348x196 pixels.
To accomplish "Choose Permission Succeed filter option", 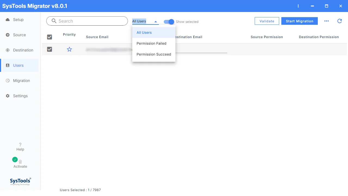I will click(x=154, y=54).
